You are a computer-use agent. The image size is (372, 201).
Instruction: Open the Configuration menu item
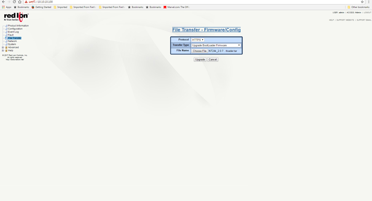click(15, 29)
